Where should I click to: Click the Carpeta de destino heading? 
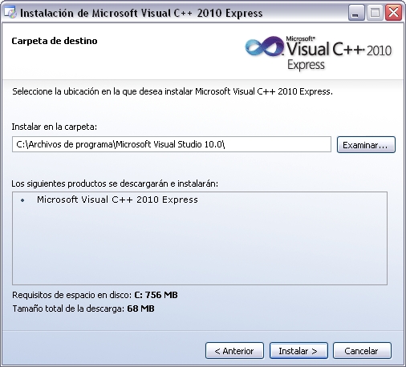pos(55,41)
